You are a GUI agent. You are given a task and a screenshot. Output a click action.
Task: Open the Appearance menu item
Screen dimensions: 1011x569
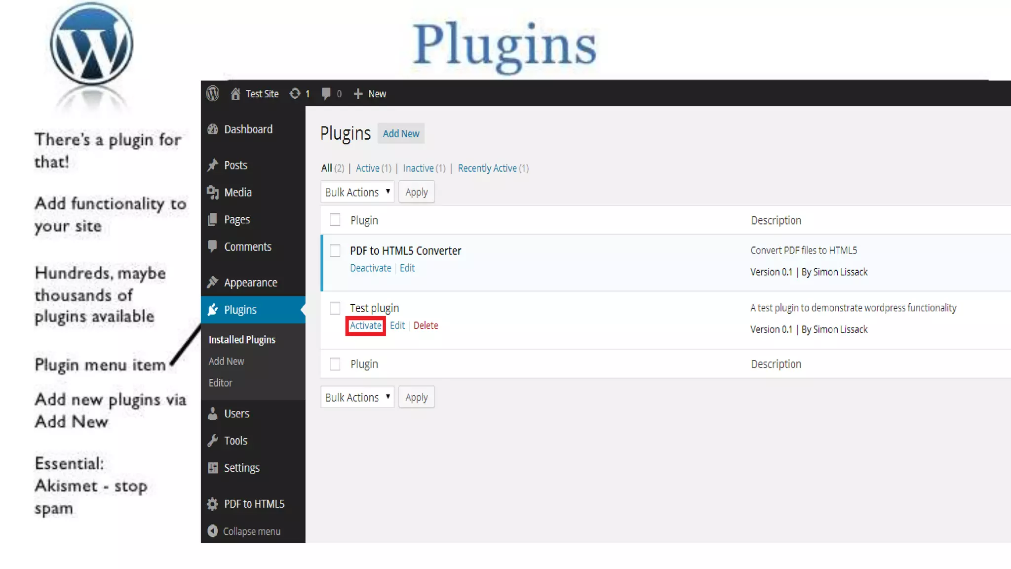250,283
